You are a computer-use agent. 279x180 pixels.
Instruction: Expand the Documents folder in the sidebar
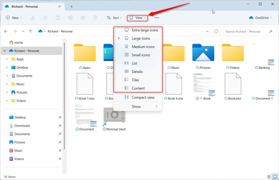click(7, 76)
